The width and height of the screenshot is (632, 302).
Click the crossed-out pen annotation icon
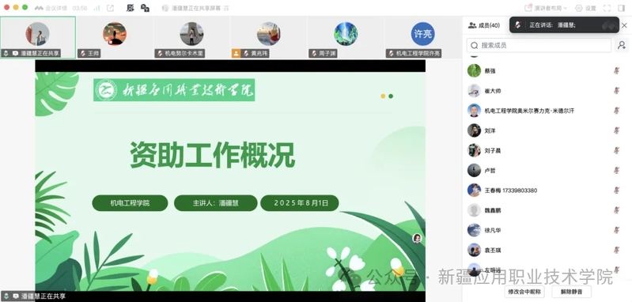coord(130,8)
